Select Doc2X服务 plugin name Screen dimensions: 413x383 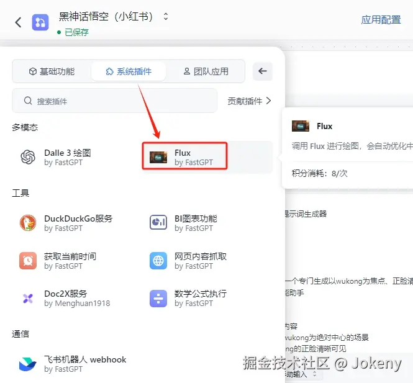(66, 294)
